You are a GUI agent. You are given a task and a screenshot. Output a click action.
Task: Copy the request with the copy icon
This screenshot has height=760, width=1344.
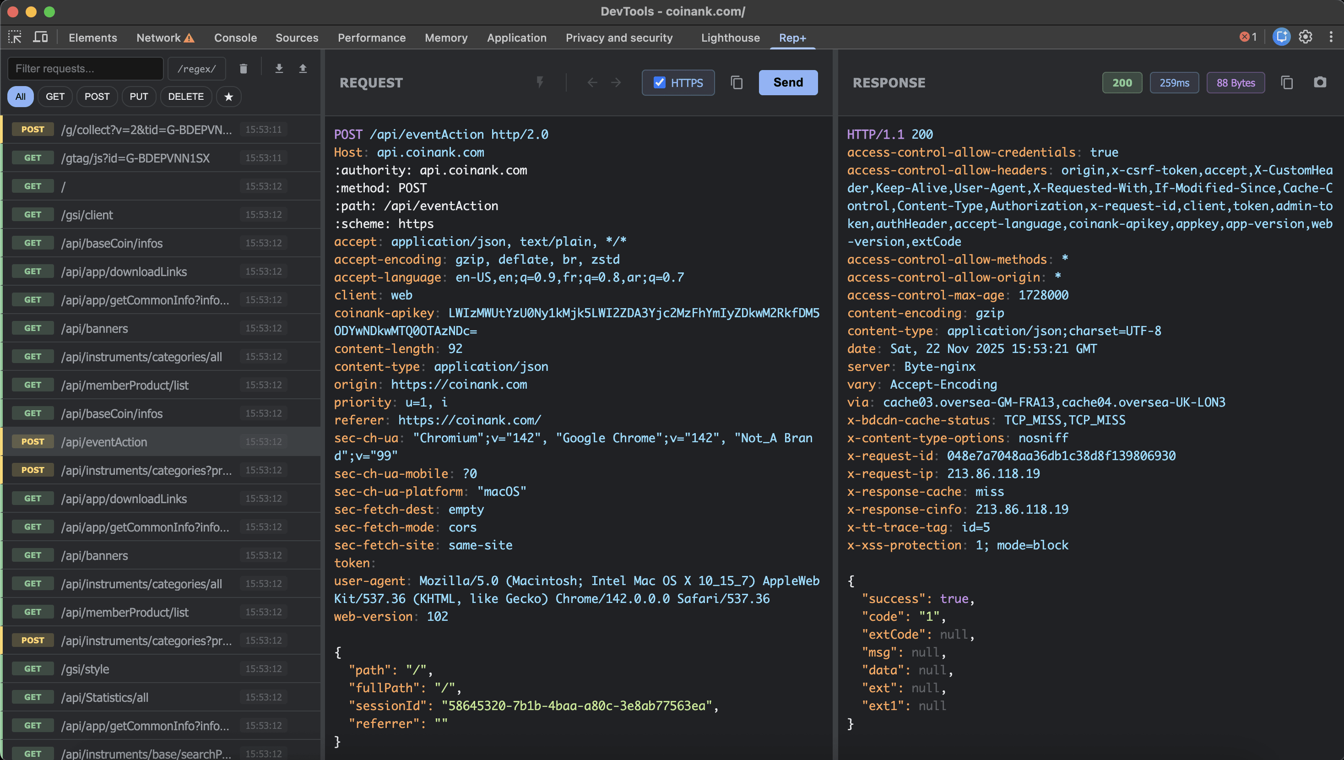[x=736, y=82]
